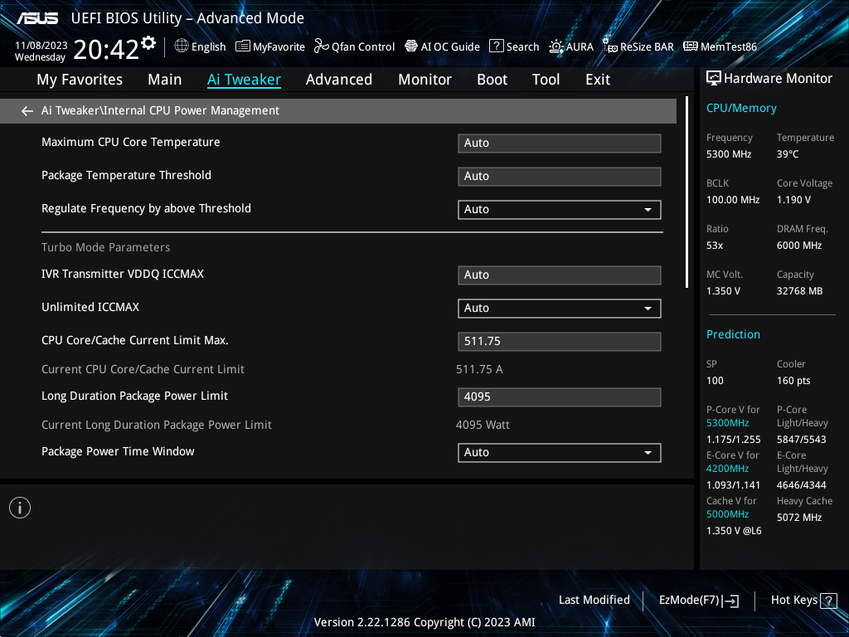This screenshot has height=637, width=849.
Task: Open Qfan Control fan icon
Action: [x=321, y=46]
